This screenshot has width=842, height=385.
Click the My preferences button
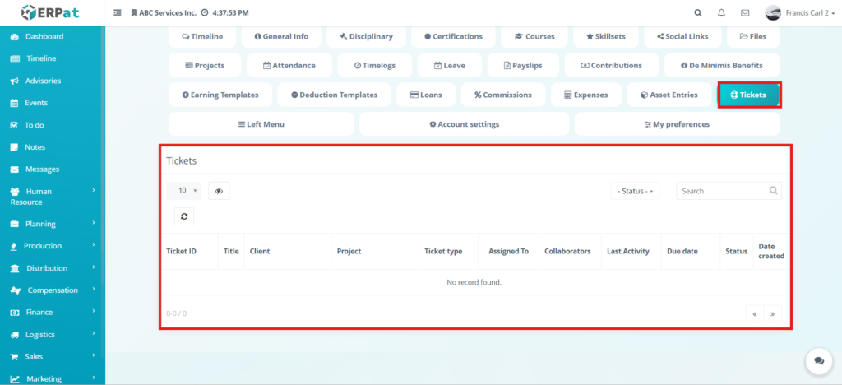click(x=677, y=124)
